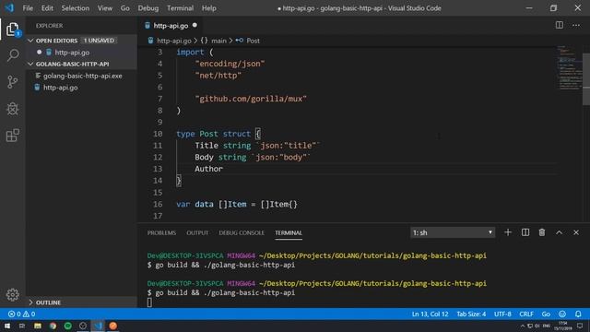This screenshot has height=332, width=590.
Task: Click the terminal cursor prompt
Action: coord(149,302)
